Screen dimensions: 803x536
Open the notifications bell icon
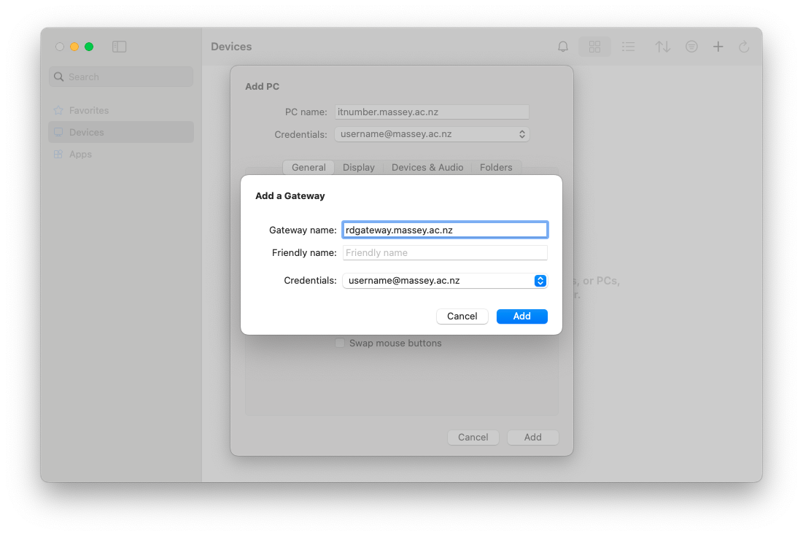pyautogui.click(x=562, y=47)
